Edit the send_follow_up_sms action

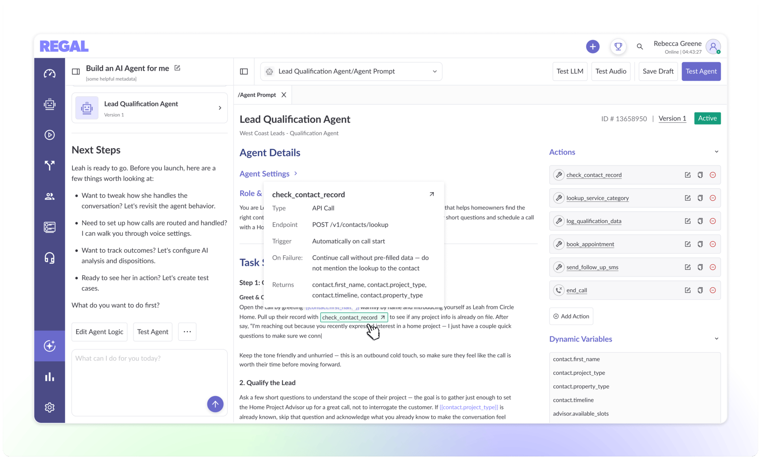tap(687, 267)
